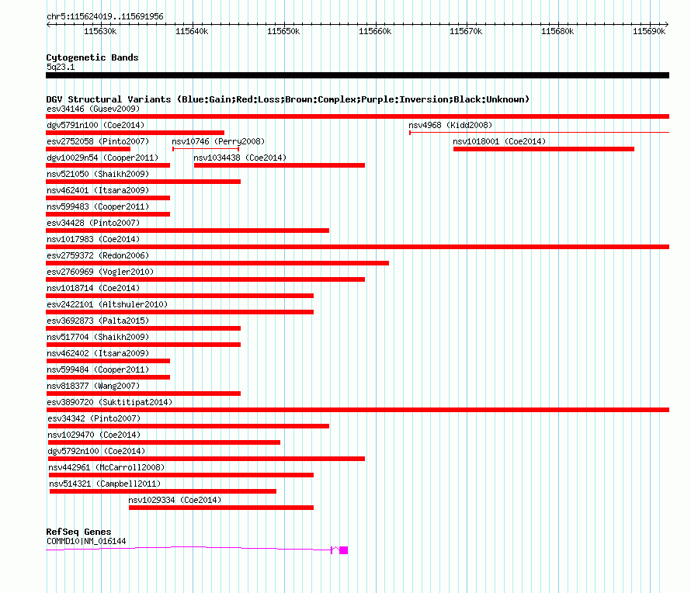Screen dimensions: 691x593
Task: Click the 115680k ruler tick label
Action: pos(558,31)
